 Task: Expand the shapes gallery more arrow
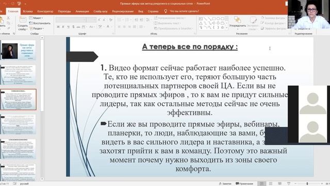click(227, 27)
